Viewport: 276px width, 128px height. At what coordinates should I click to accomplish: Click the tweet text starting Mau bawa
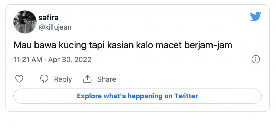[x=123, y=45]
